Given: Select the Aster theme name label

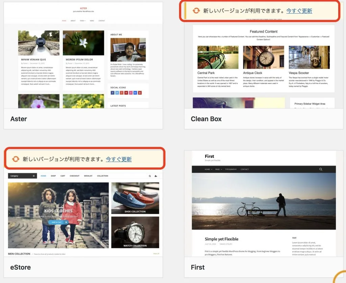Looking at the screenshot, I should click(19, 119).
